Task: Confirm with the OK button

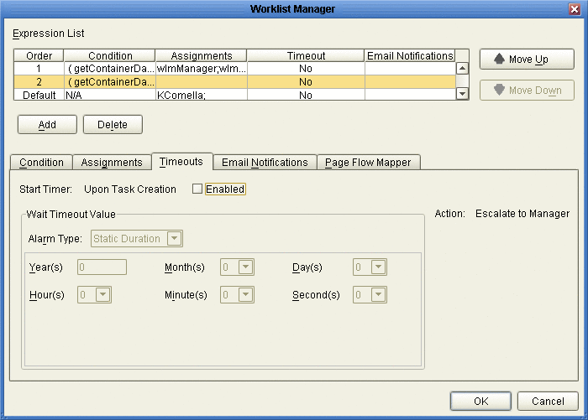Action: tap(480, 402)
